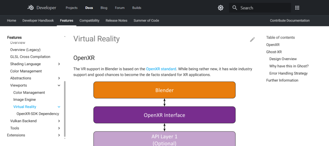Open the apps grid menu icon

[297, 8]
